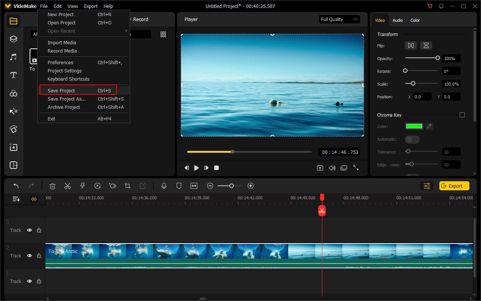Open the add track dropdown in timeline
Viewport: 481px width, 301px height.
16,199
